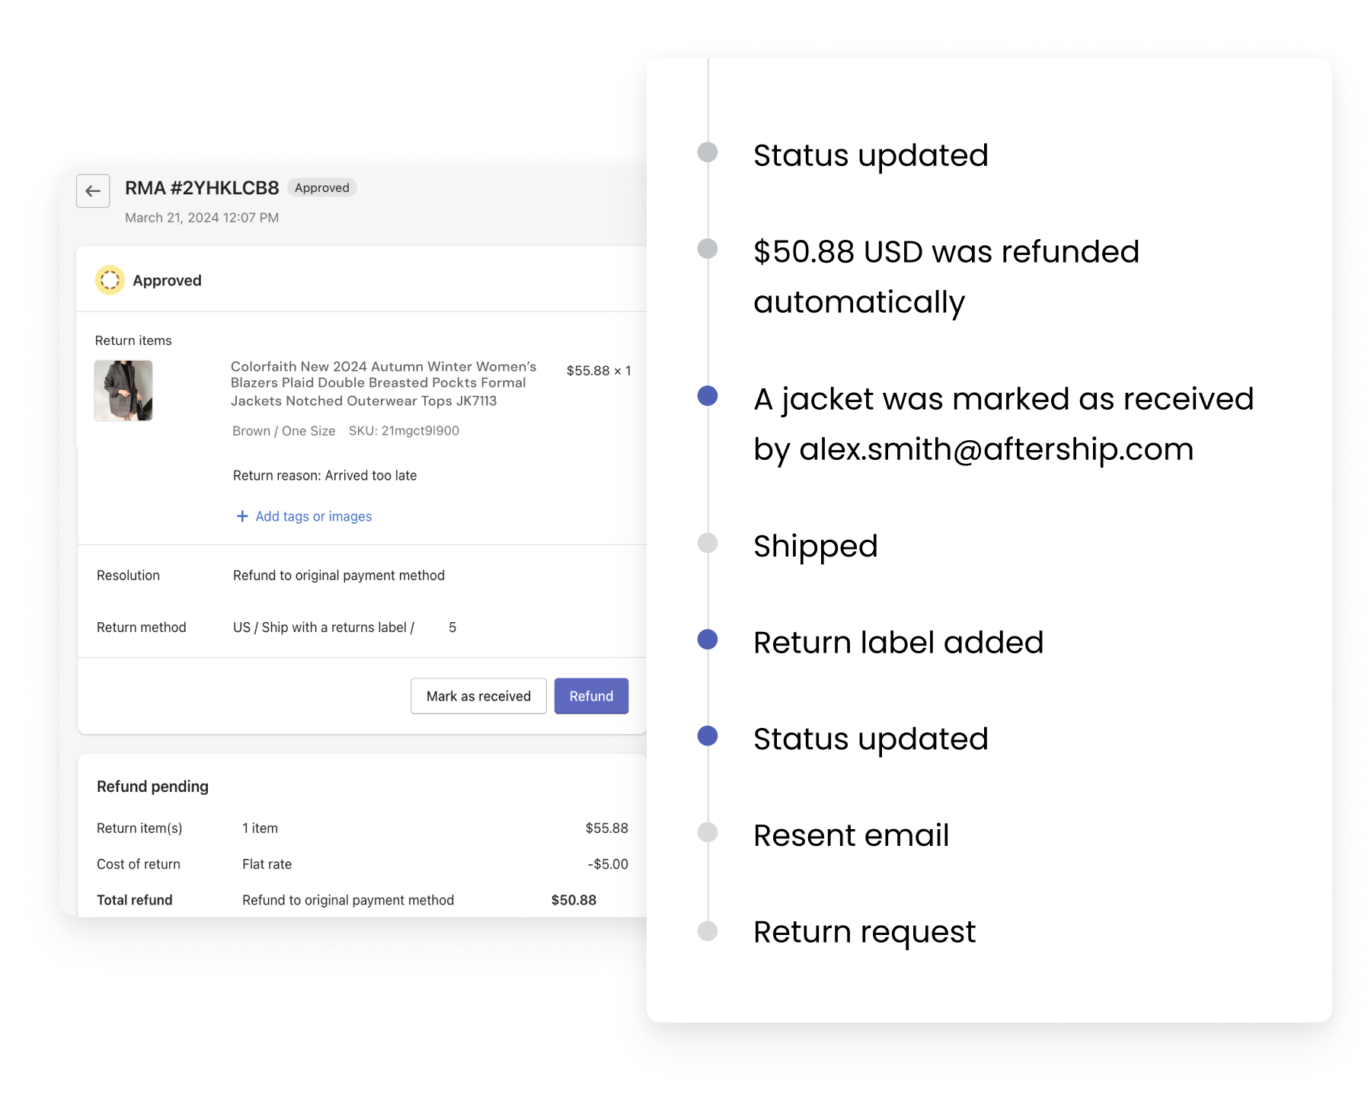The height and width of the screenshot is (1120, 1371).
Task: Click the dot beside the refunded automatically event
Action: pos(709,247)
